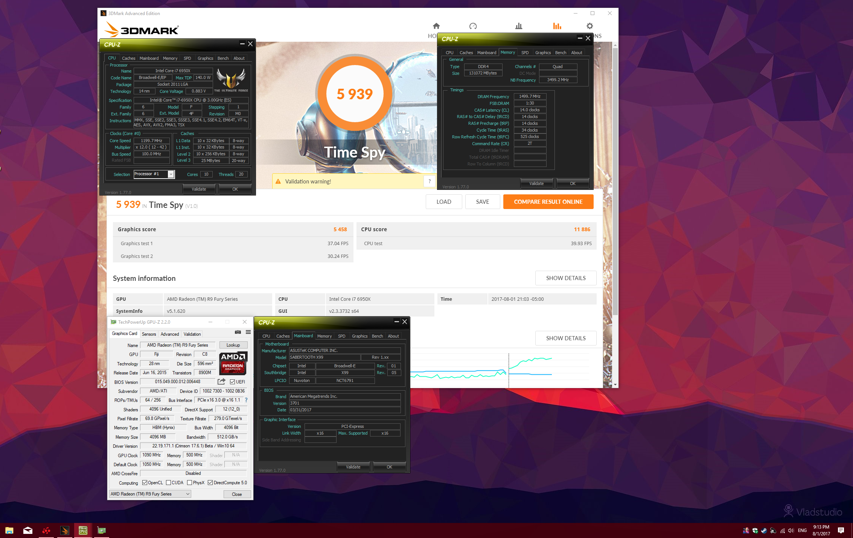The width and height of the screenshot is (853, 538).
Task: Click the TUF Ultimate Force logo
Action: [231, 80]
